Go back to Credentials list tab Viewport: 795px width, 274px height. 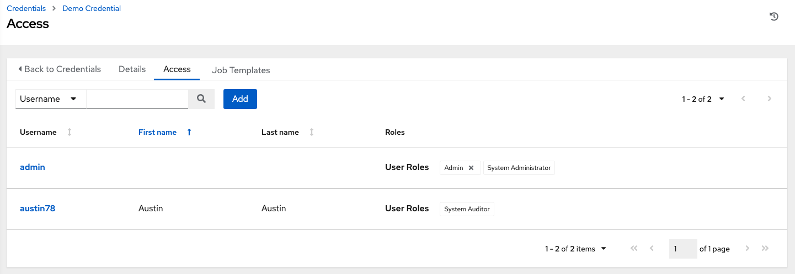coord(60,69)
